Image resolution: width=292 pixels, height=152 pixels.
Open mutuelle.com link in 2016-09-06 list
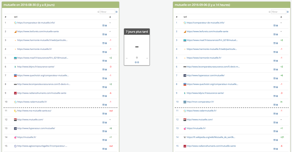tap(200, 120)
